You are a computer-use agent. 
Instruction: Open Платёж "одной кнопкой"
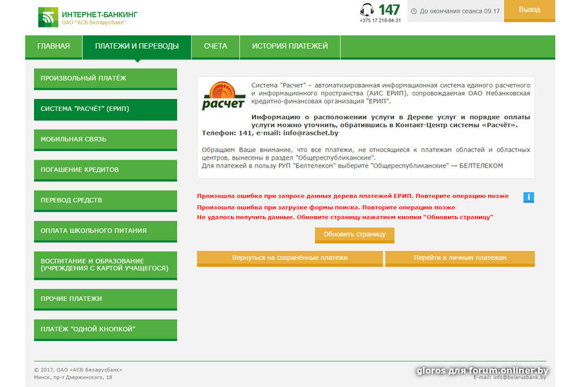pos(105,330)
